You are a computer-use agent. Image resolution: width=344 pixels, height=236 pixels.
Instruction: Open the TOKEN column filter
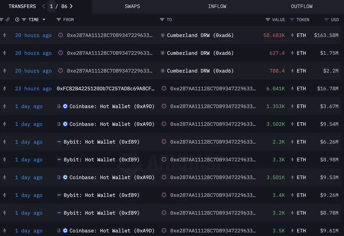(292, 19)
